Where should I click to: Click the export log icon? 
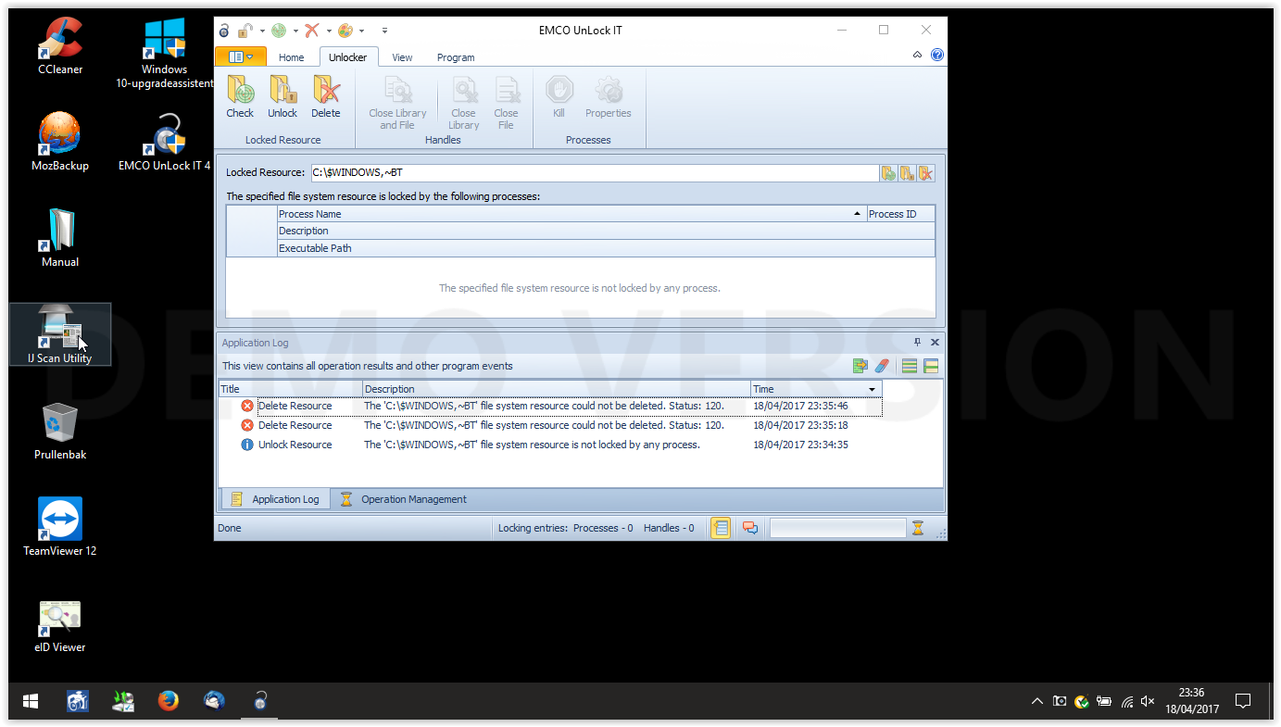click(x=860, y=366)
